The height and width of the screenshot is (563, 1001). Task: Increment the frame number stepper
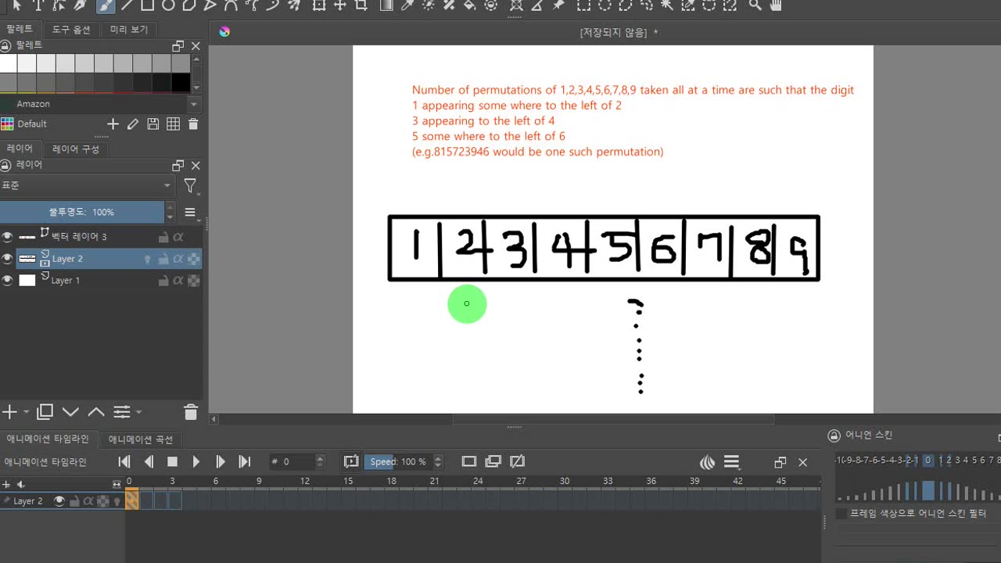(320, 458)
